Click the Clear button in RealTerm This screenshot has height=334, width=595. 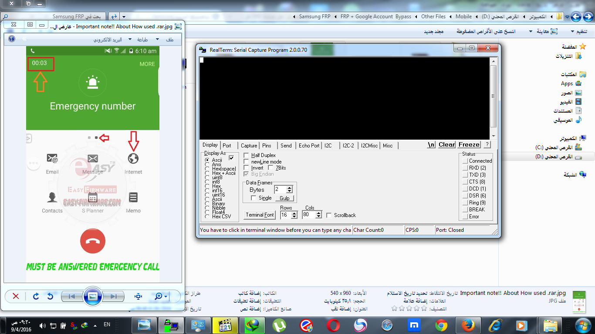coord(446,144)
